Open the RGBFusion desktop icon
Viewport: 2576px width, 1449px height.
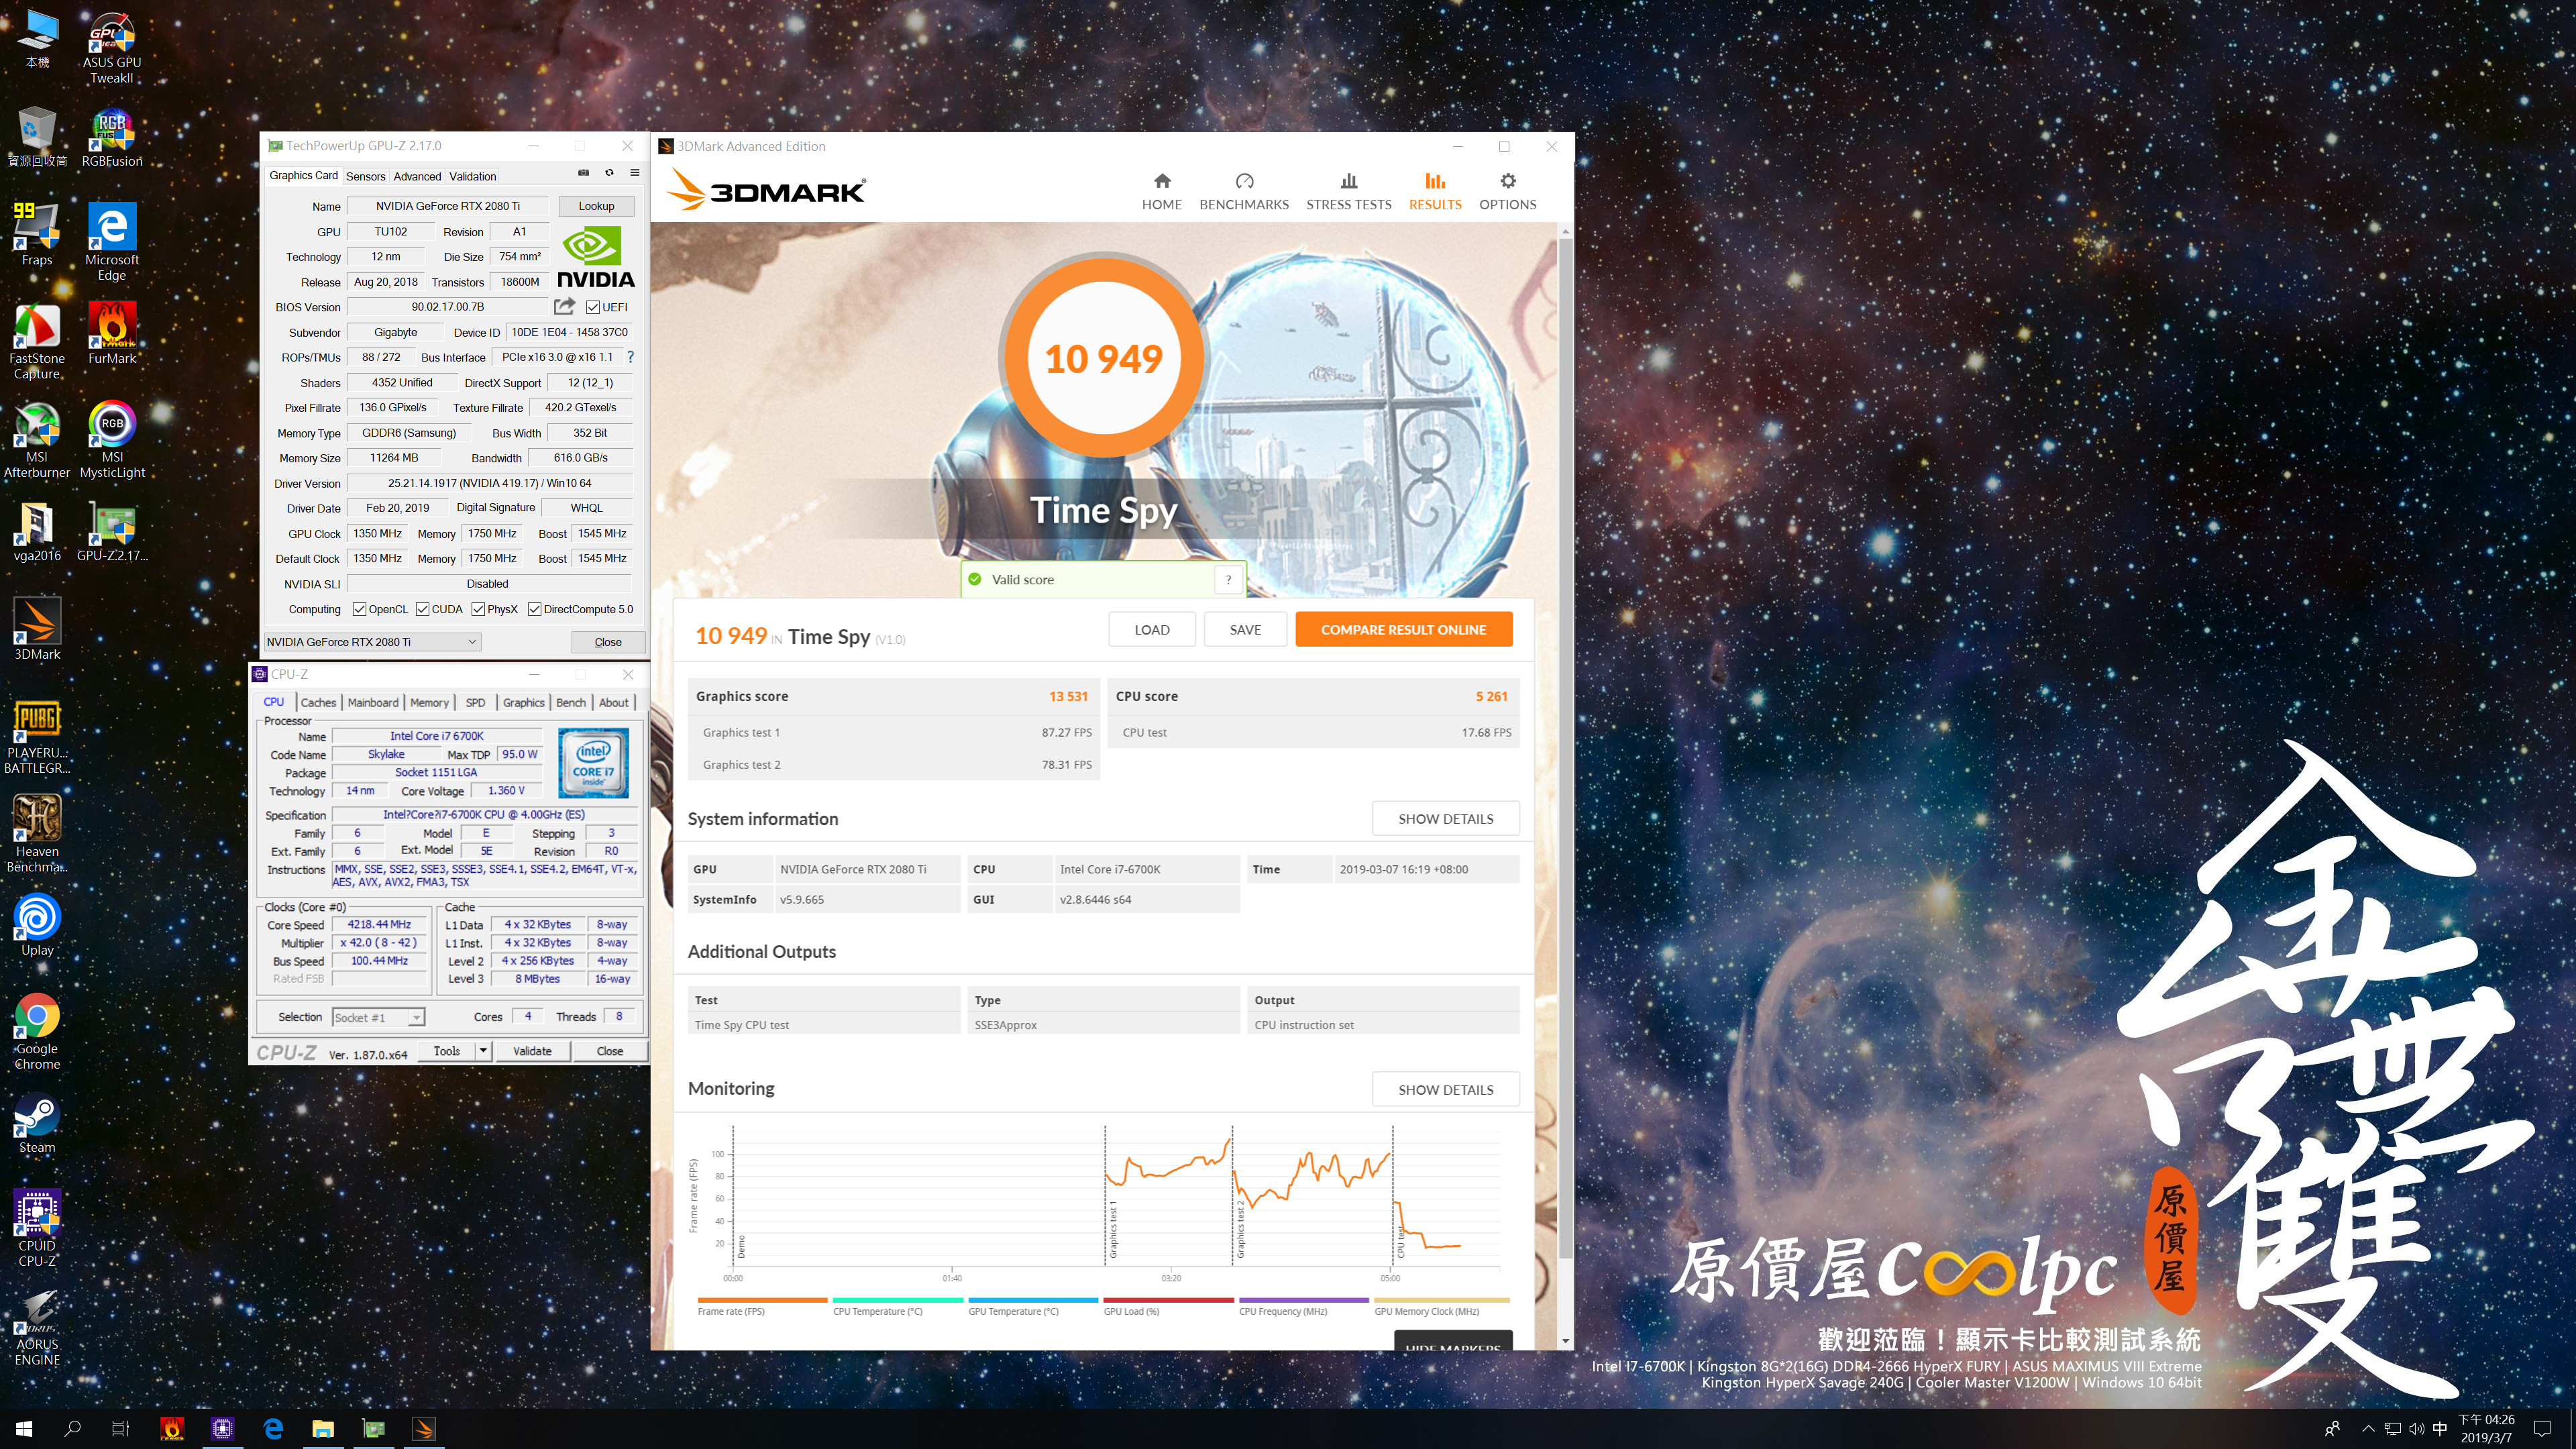tap(111, 138)
